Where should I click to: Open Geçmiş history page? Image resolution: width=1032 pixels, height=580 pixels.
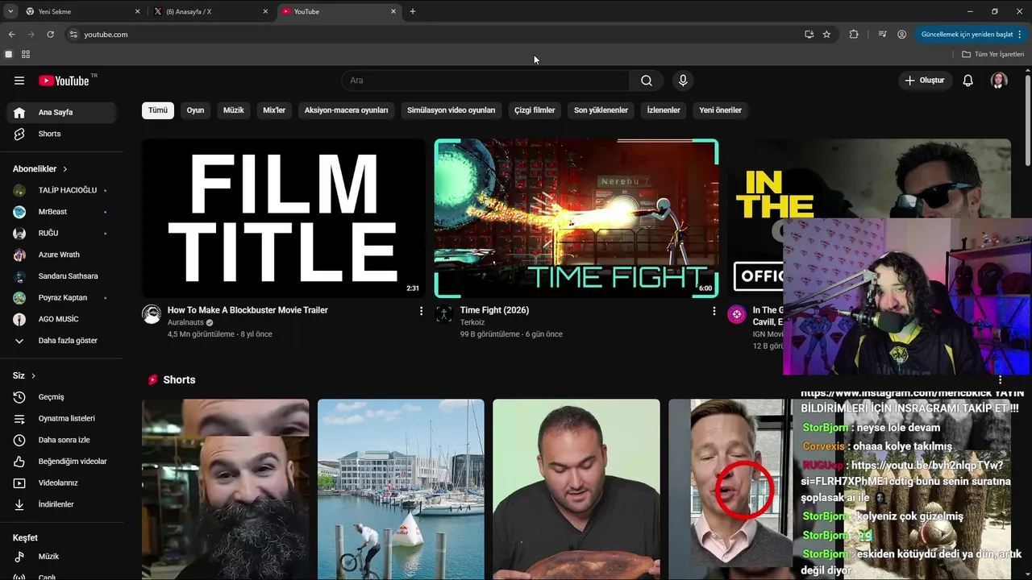tap(61, 397)
